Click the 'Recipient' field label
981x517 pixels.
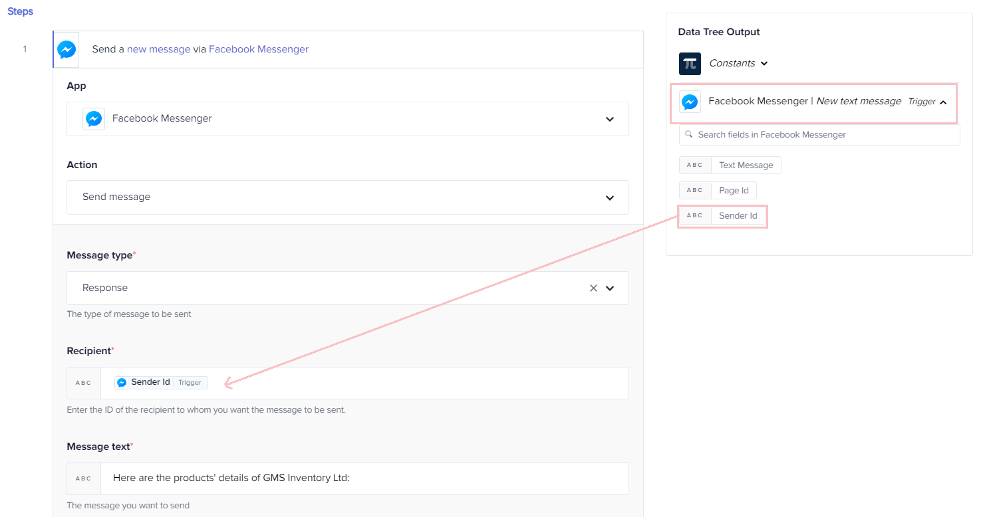pyautogui.click(x=89, y=351)
